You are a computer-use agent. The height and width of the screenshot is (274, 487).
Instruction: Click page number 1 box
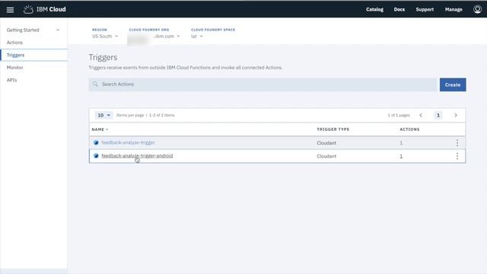(x=438, y=115)
